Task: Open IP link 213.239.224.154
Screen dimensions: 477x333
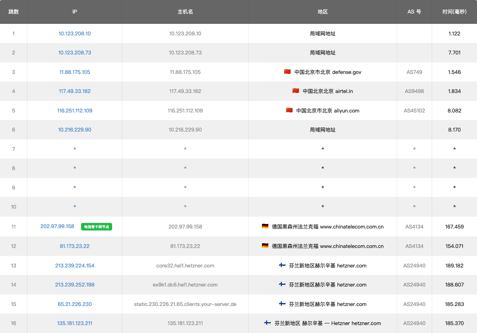Action: coord(75,265)
